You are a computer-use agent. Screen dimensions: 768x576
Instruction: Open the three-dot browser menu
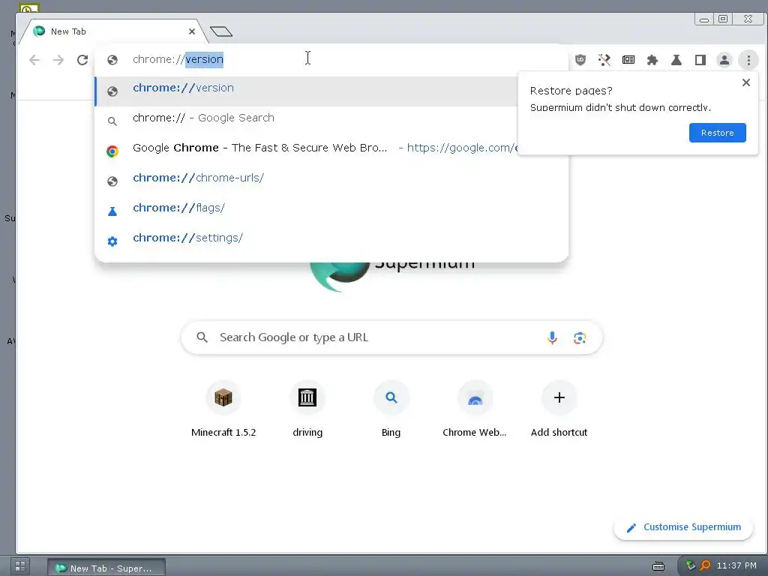coord(748,60)
